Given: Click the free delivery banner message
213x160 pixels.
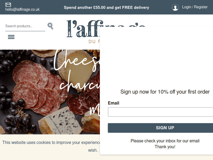Looking at the screenshot, I should pyautogui.click(x=106, y=7).
